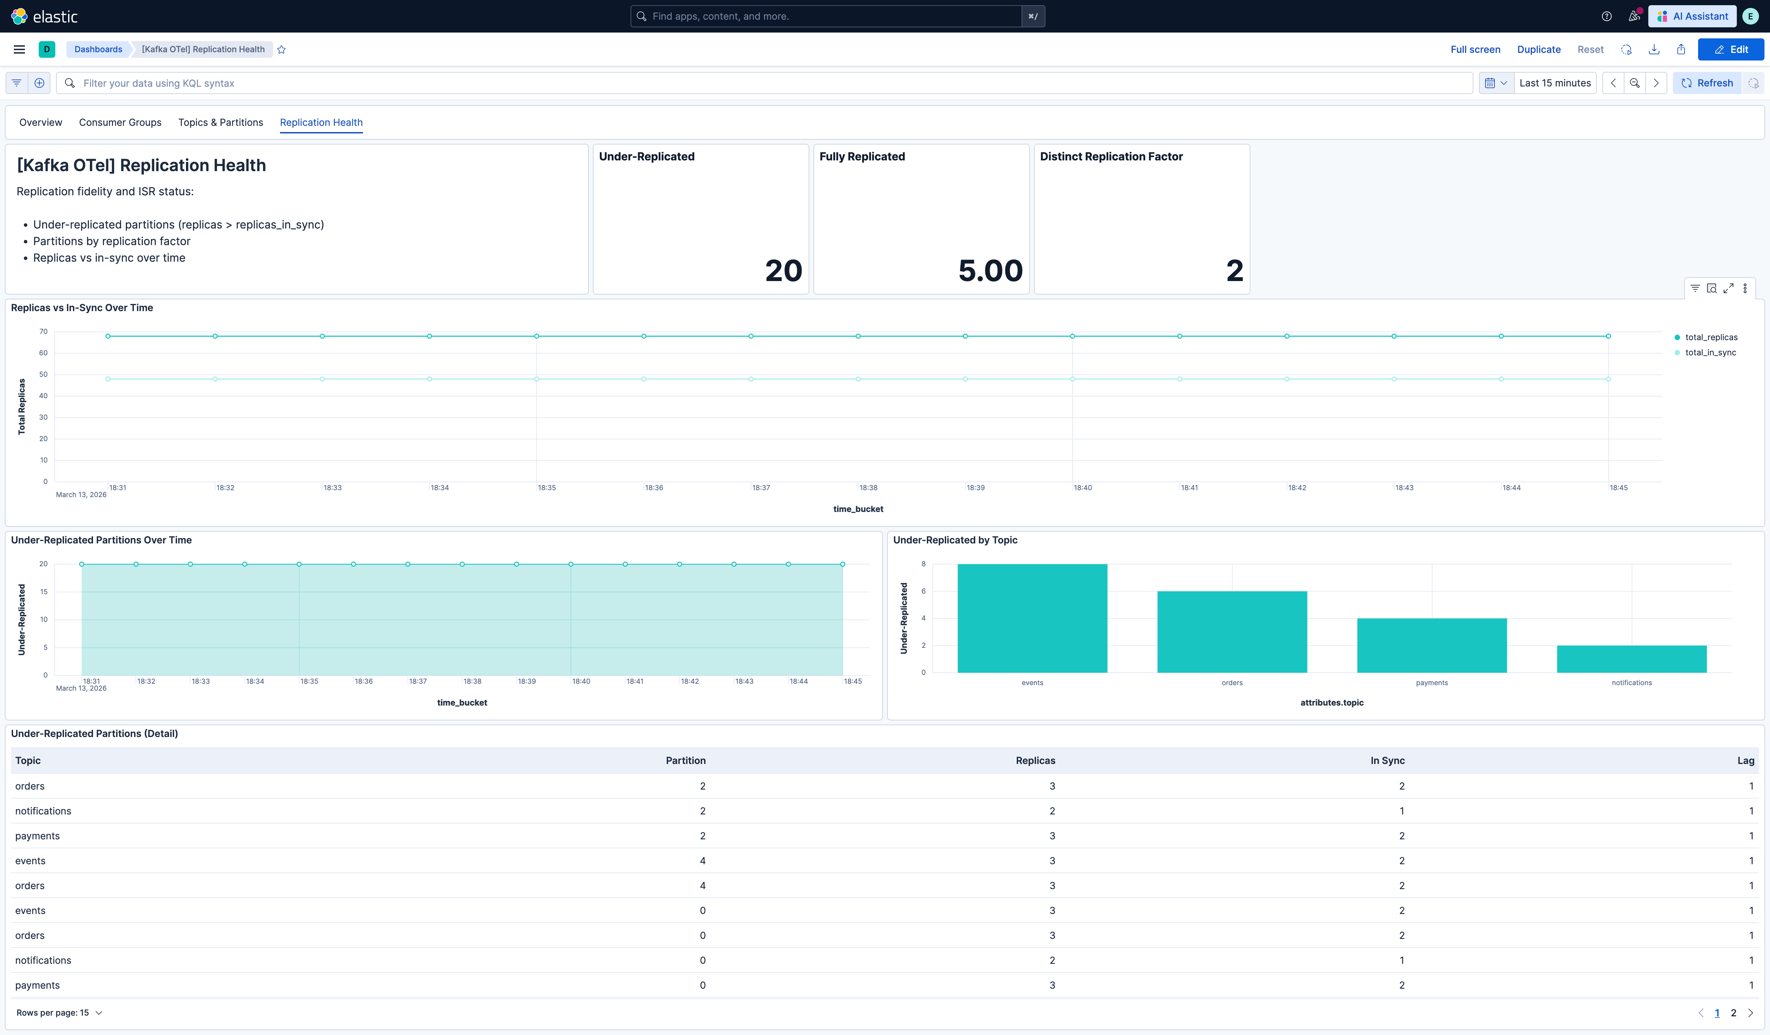Click the events bar in Under-Replicated by Topic

click(x=1033, y=618)
